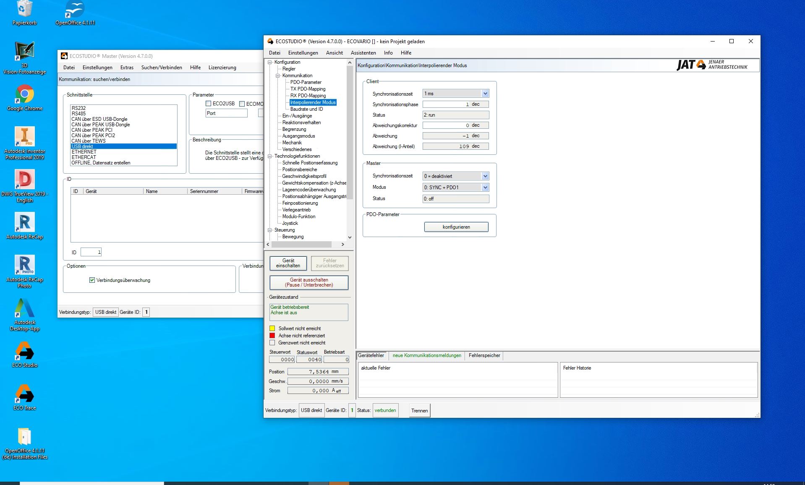Open the 3D Vision-Fotoanzeige desktop icon
Screen dimensions: 805x485
24,58
